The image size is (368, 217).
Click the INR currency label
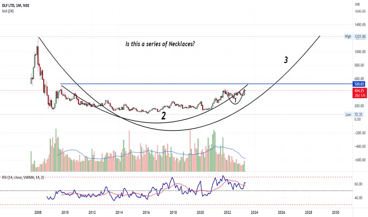[x=357, y=4]
